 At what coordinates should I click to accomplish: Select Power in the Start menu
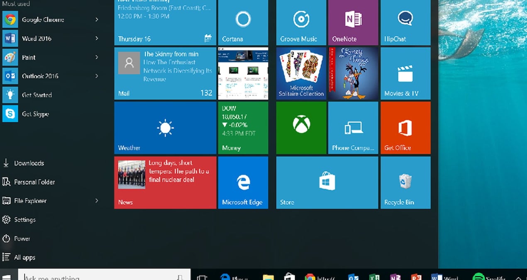click(x=22, y=239)
